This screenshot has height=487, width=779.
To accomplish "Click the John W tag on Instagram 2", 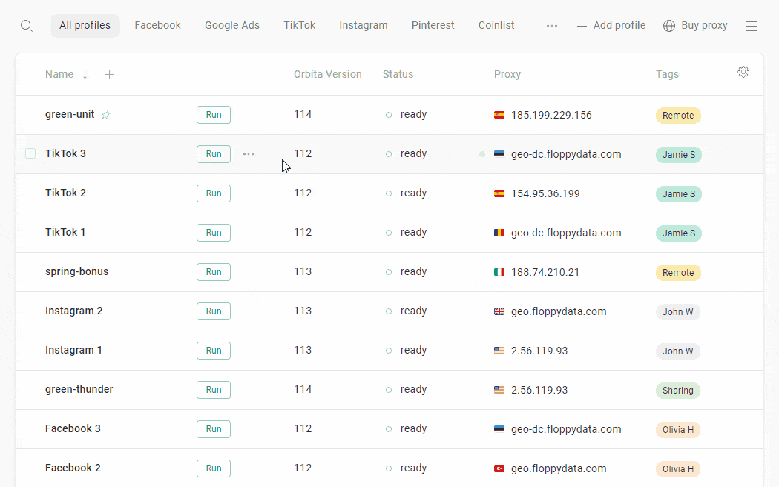I will pos(677,312).
